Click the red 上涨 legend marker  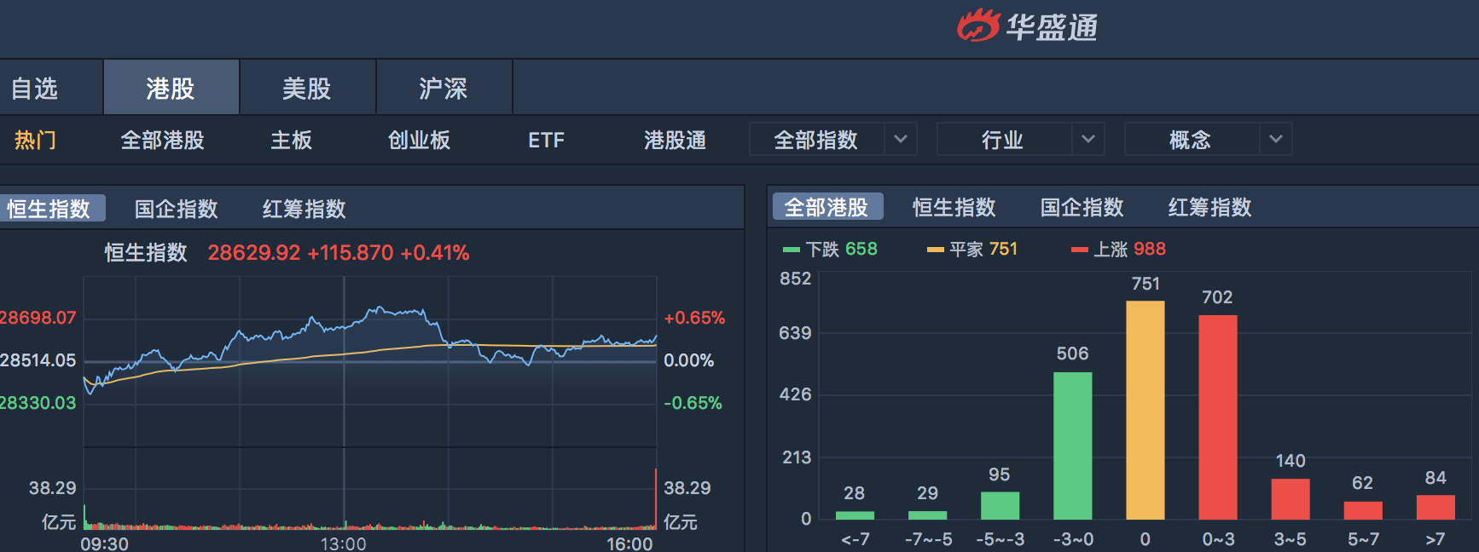coord(1079,250)
